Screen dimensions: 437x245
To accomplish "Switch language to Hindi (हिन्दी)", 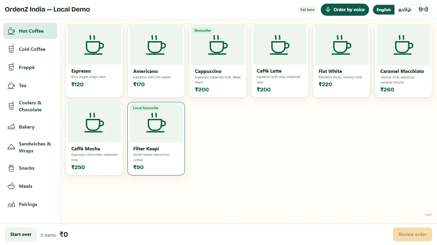I will coord(423,10).
